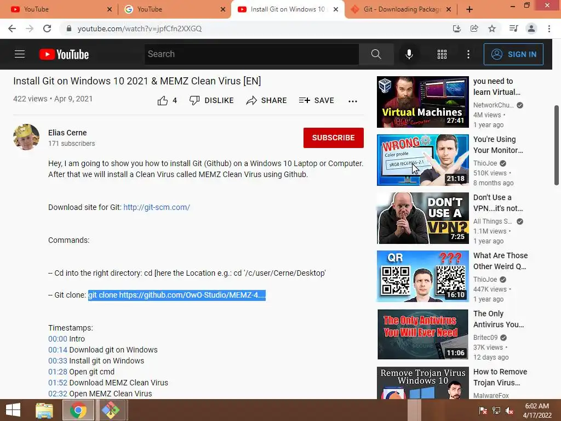This screenshot has width=561, height=421.
Task: Close the Git - Downloading Package tab
Action: coord(449,9)
